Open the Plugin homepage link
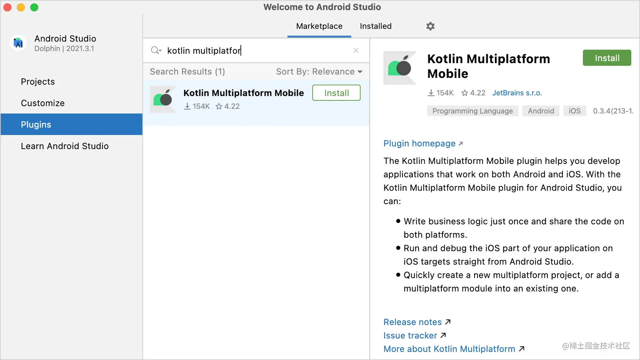The width and height of the screenshot is (640, 360). click(x=423, y=143)
